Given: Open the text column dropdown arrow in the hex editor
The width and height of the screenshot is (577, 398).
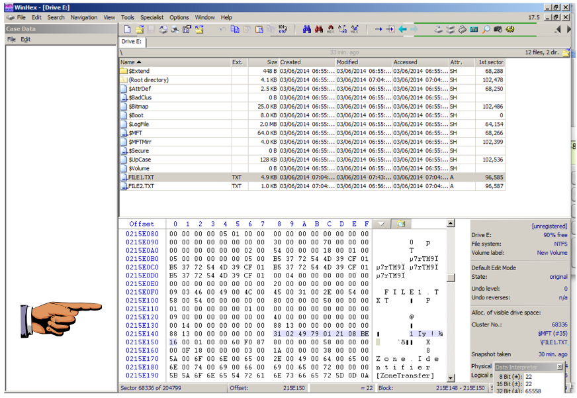Looking at the screenshot, I should 380,224.
